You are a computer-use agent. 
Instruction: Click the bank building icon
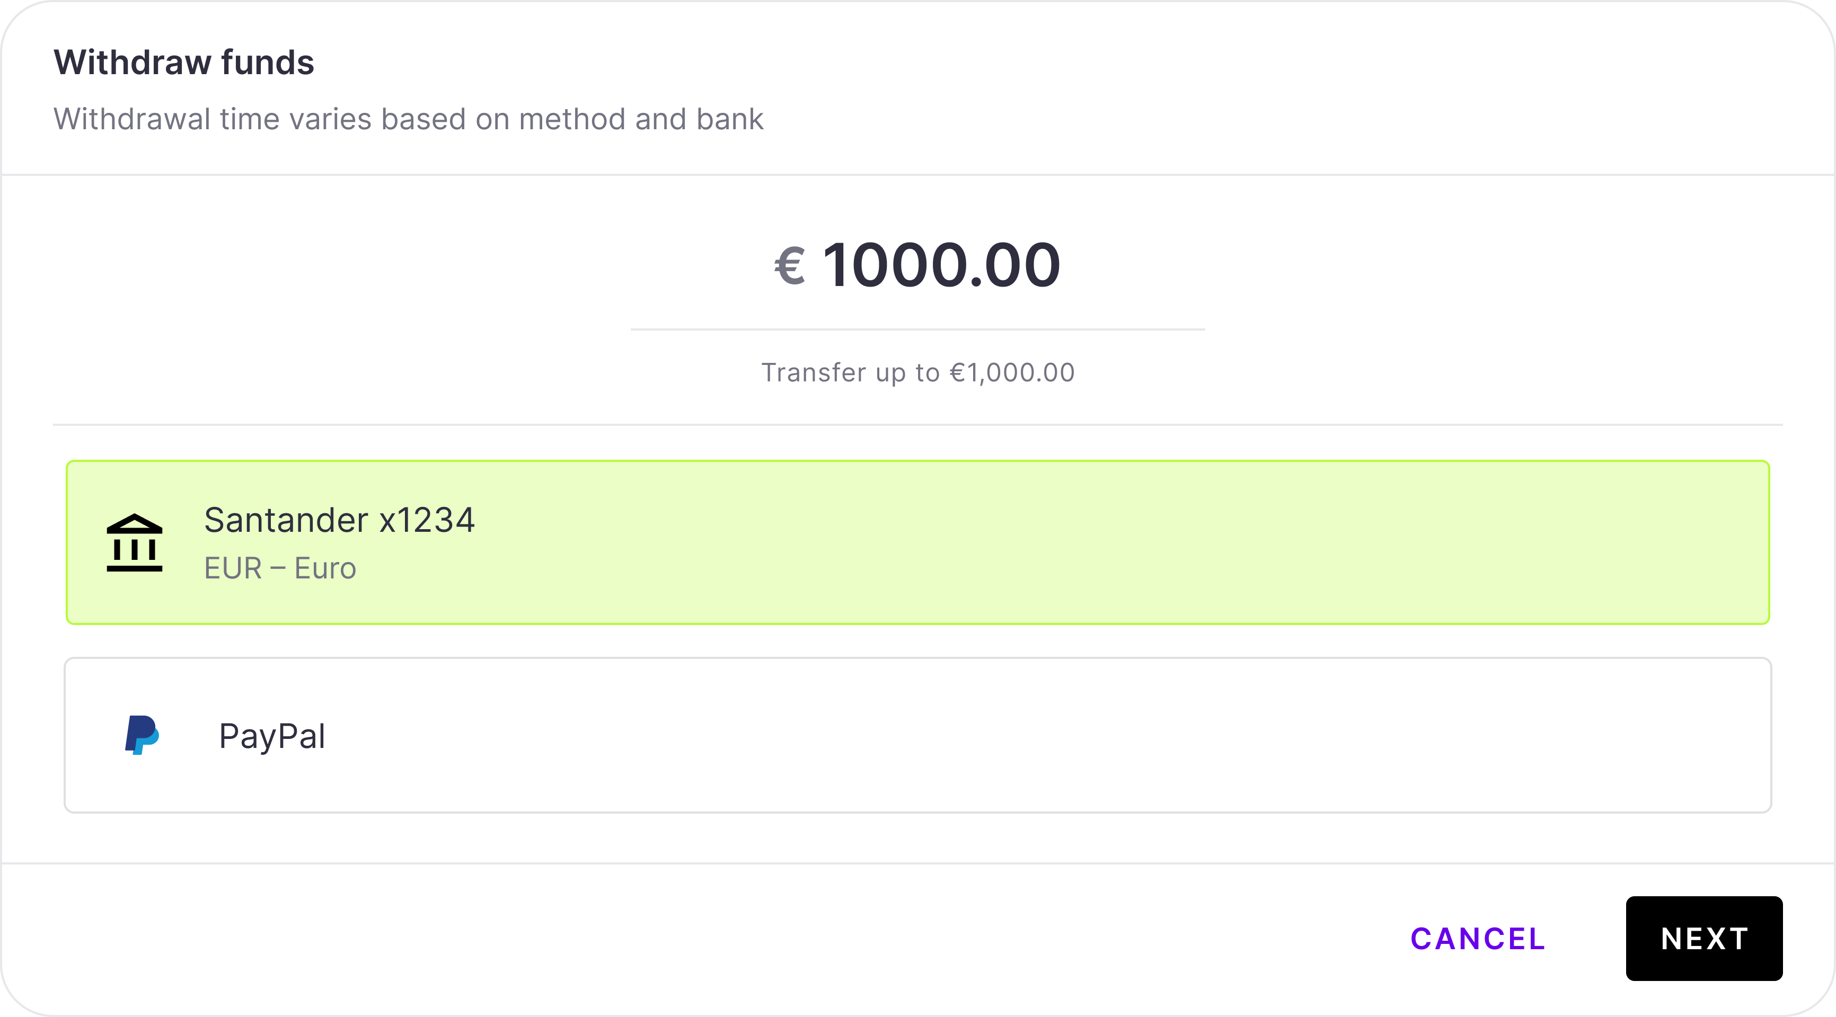click(x=135, y=543)
